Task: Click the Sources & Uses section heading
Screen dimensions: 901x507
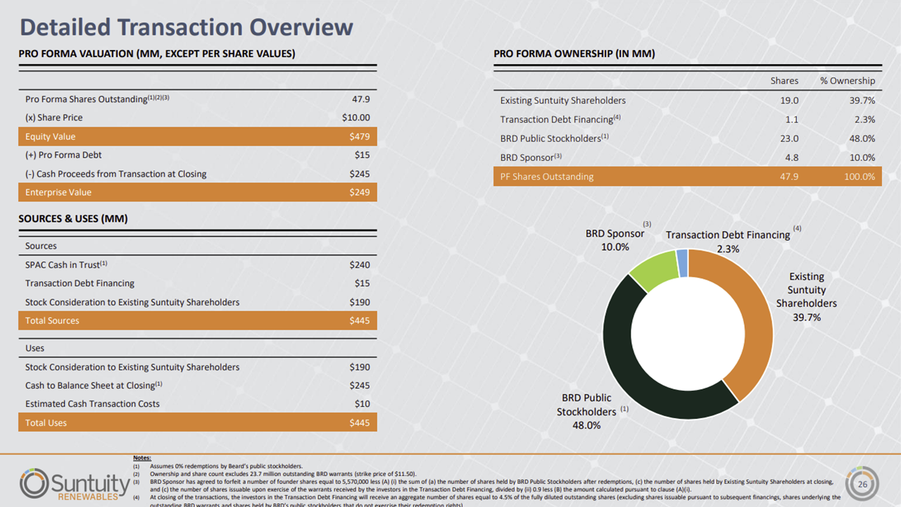Action: click(x=73, y=219)
